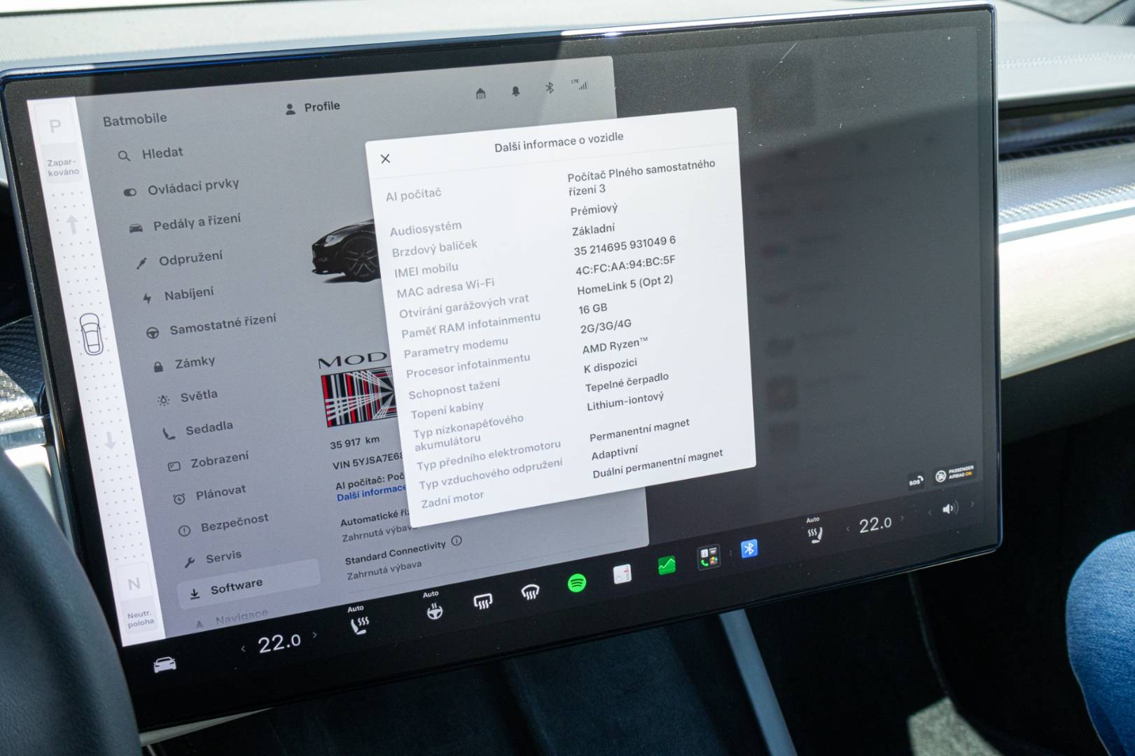Open Hledat search in the settings menu
The height and width of the screenshot is (756, 1135).
coord(151,153)
